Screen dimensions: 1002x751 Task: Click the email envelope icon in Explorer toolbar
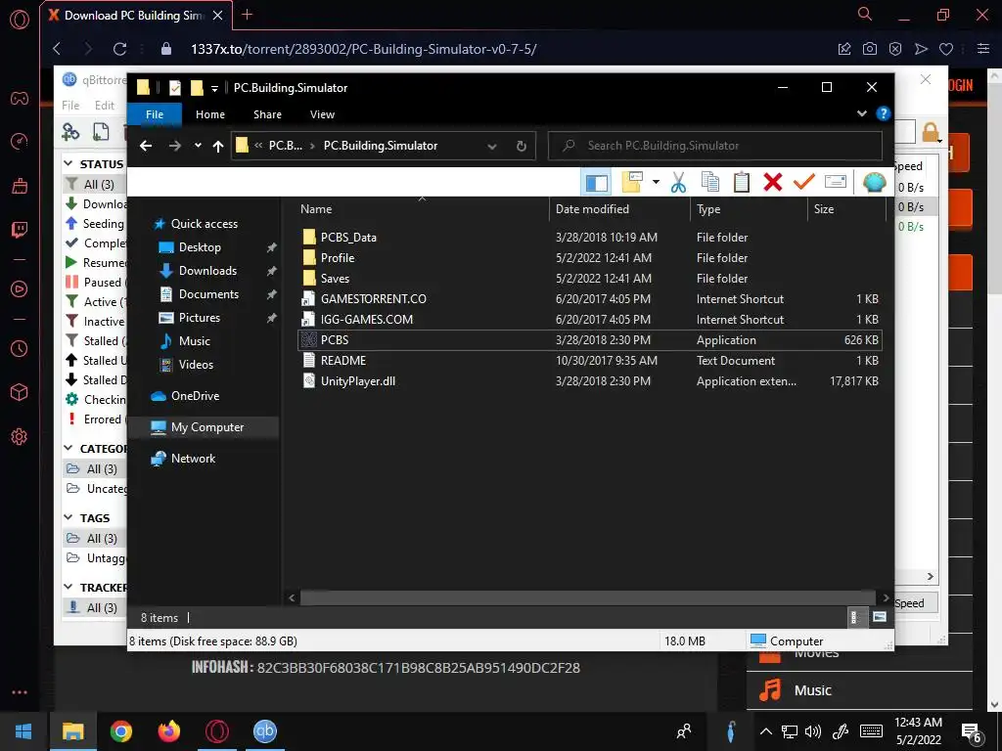tap(836, 182)
